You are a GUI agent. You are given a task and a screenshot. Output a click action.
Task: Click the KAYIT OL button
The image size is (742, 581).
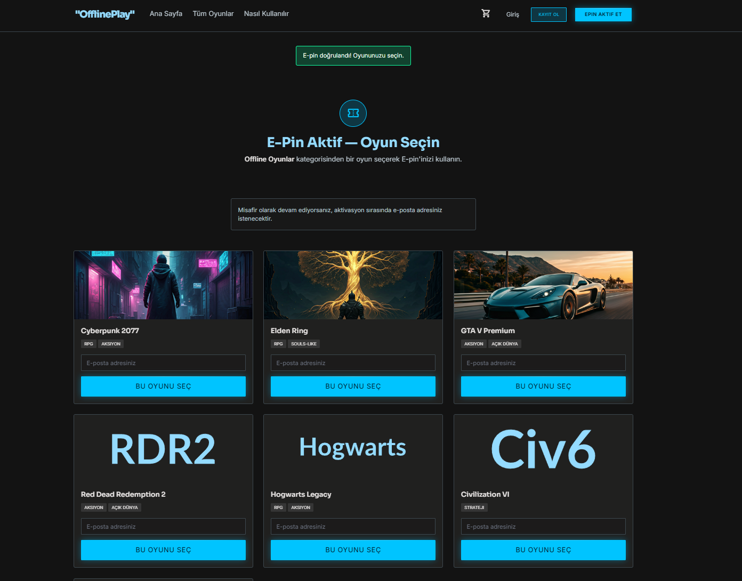point(549,14)
